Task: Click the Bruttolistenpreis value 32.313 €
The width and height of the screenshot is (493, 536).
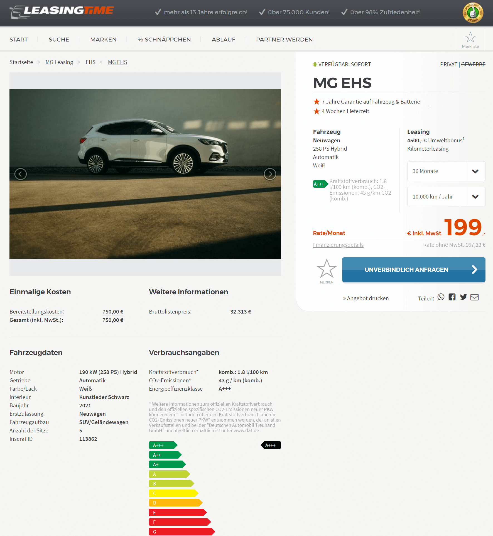Action: coord(241,312)
